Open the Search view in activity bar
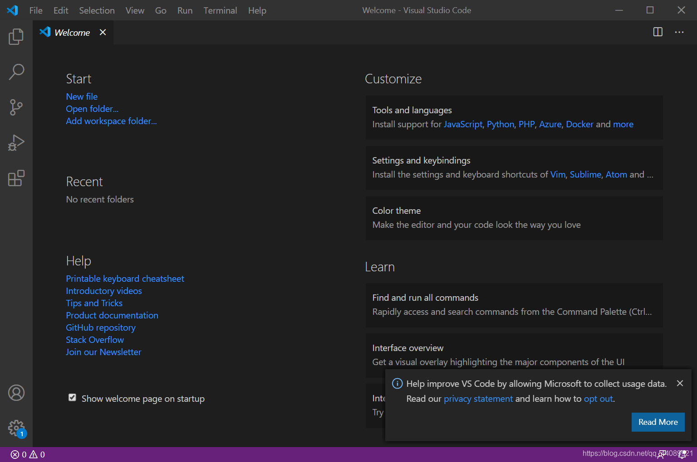This screenshot has width=697, height=462. click(x=16, y=72)
